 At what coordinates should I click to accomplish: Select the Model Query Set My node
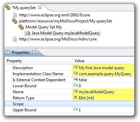coord(44,27)
